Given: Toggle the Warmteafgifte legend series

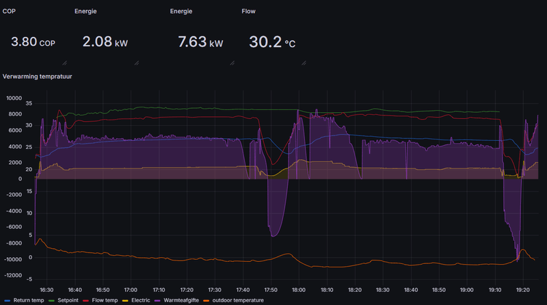Looking at the screenshot, I should click(x=181, y=300).
